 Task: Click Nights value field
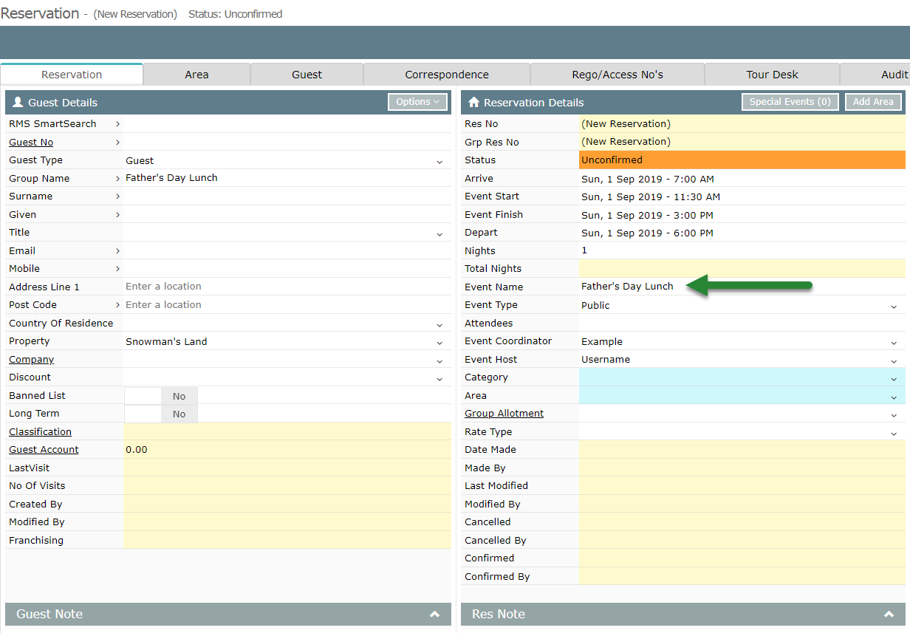(742, 251)
